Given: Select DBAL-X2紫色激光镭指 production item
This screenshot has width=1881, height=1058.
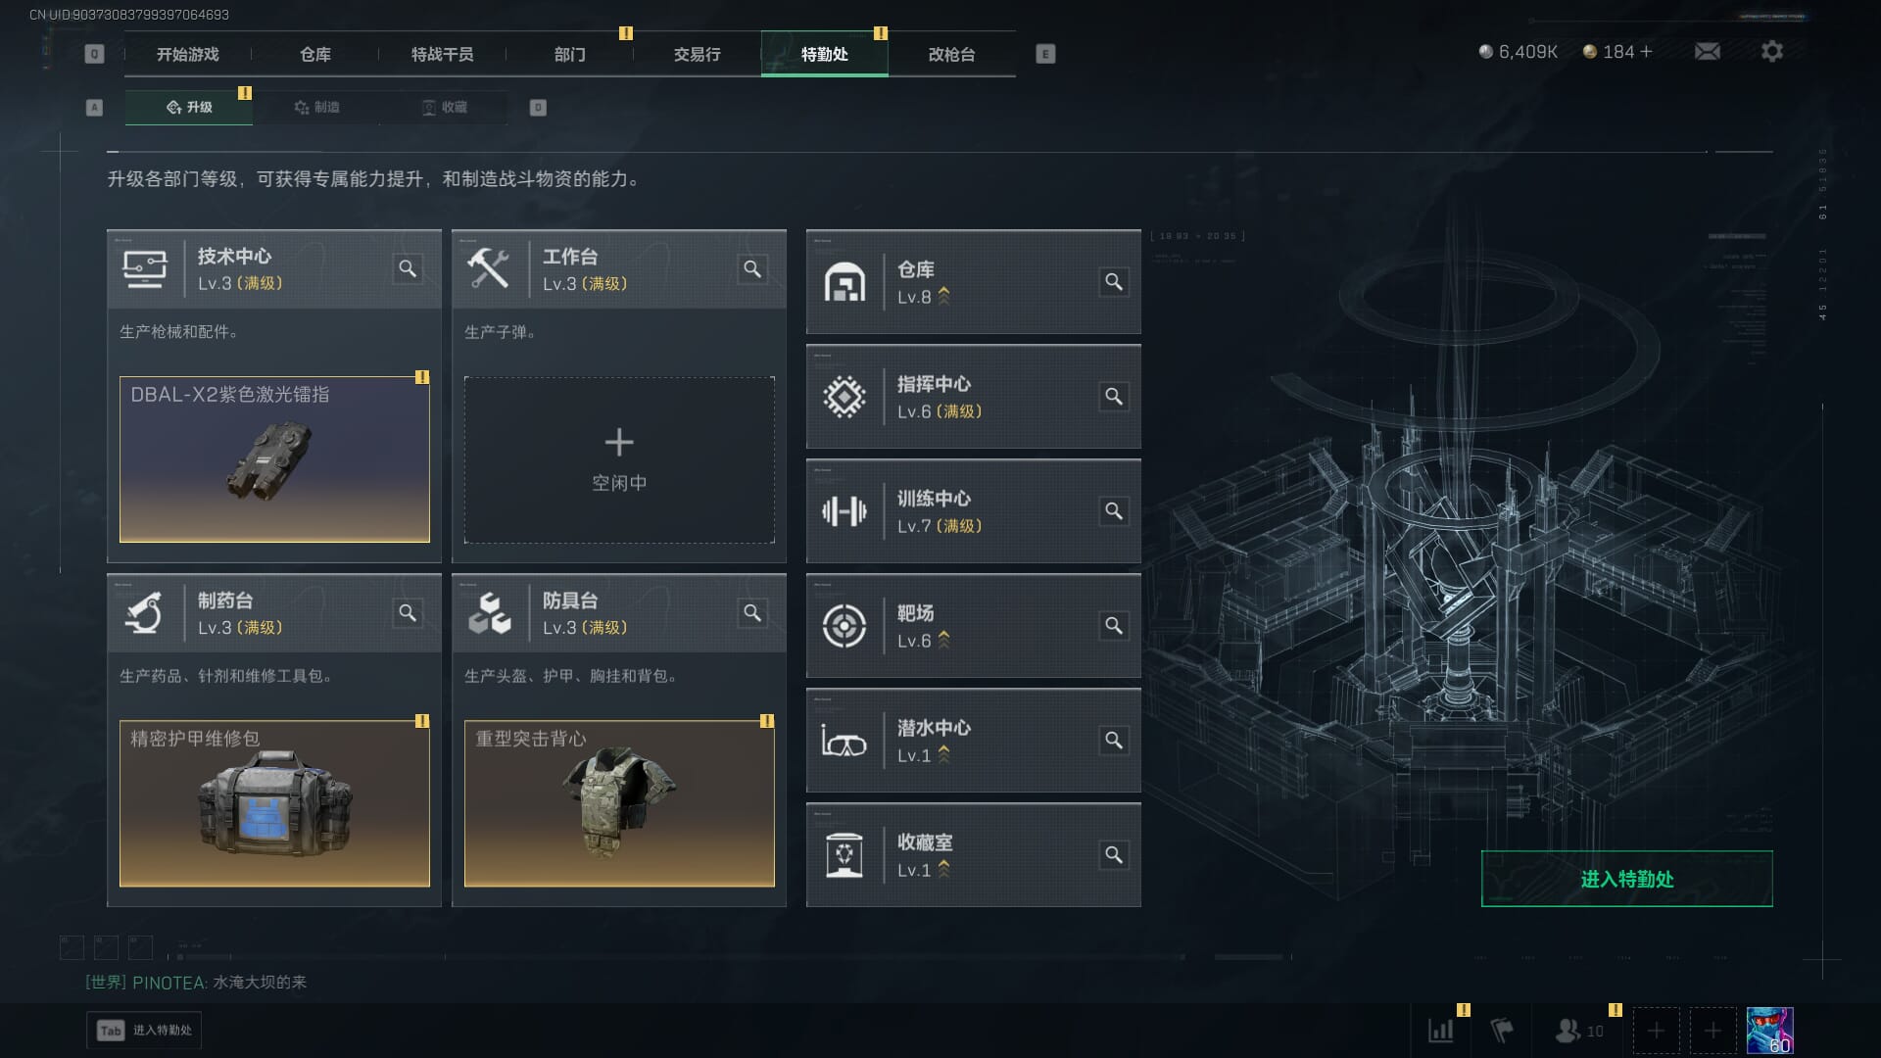Looking at the screenshot, I should tap(274, 459).
